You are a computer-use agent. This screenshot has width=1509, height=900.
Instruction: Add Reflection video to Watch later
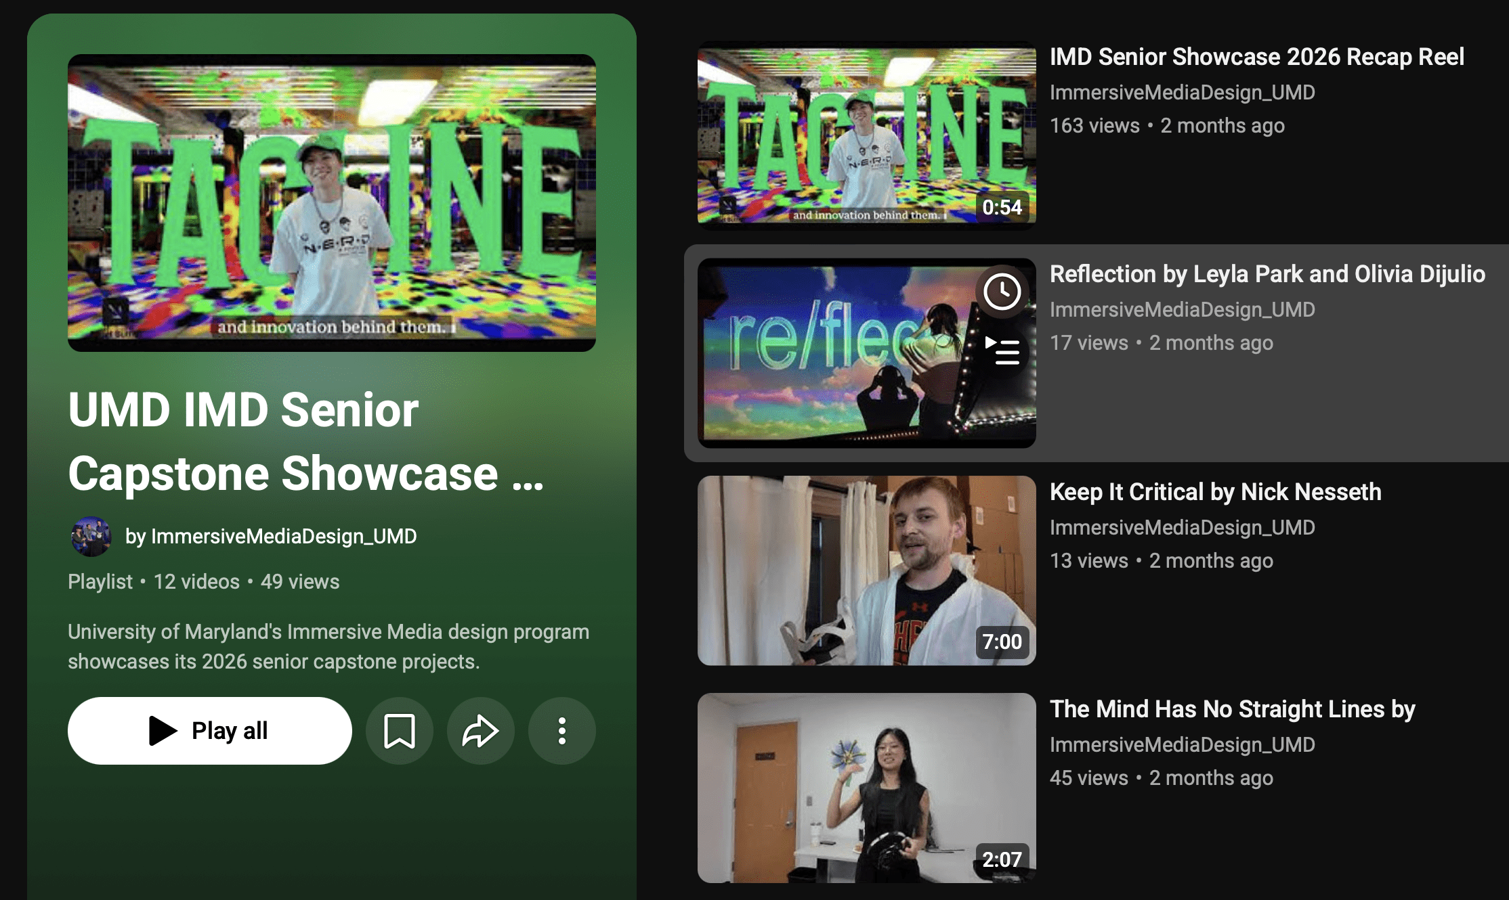pyautogui.click(x=1002, y=292)
